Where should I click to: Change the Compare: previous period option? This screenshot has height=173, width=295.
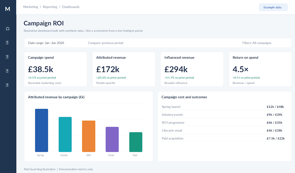point(105,43)
